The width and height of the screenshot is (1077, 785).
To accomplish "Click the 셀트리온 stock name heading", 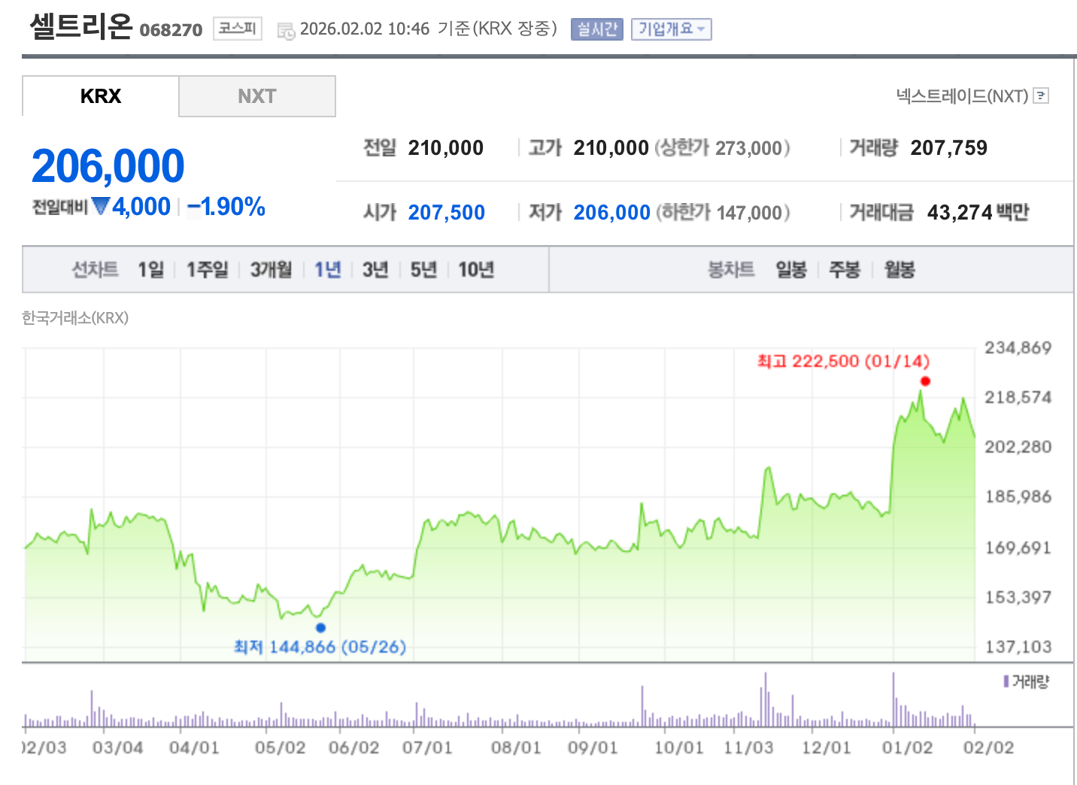I will coord(80,26).
